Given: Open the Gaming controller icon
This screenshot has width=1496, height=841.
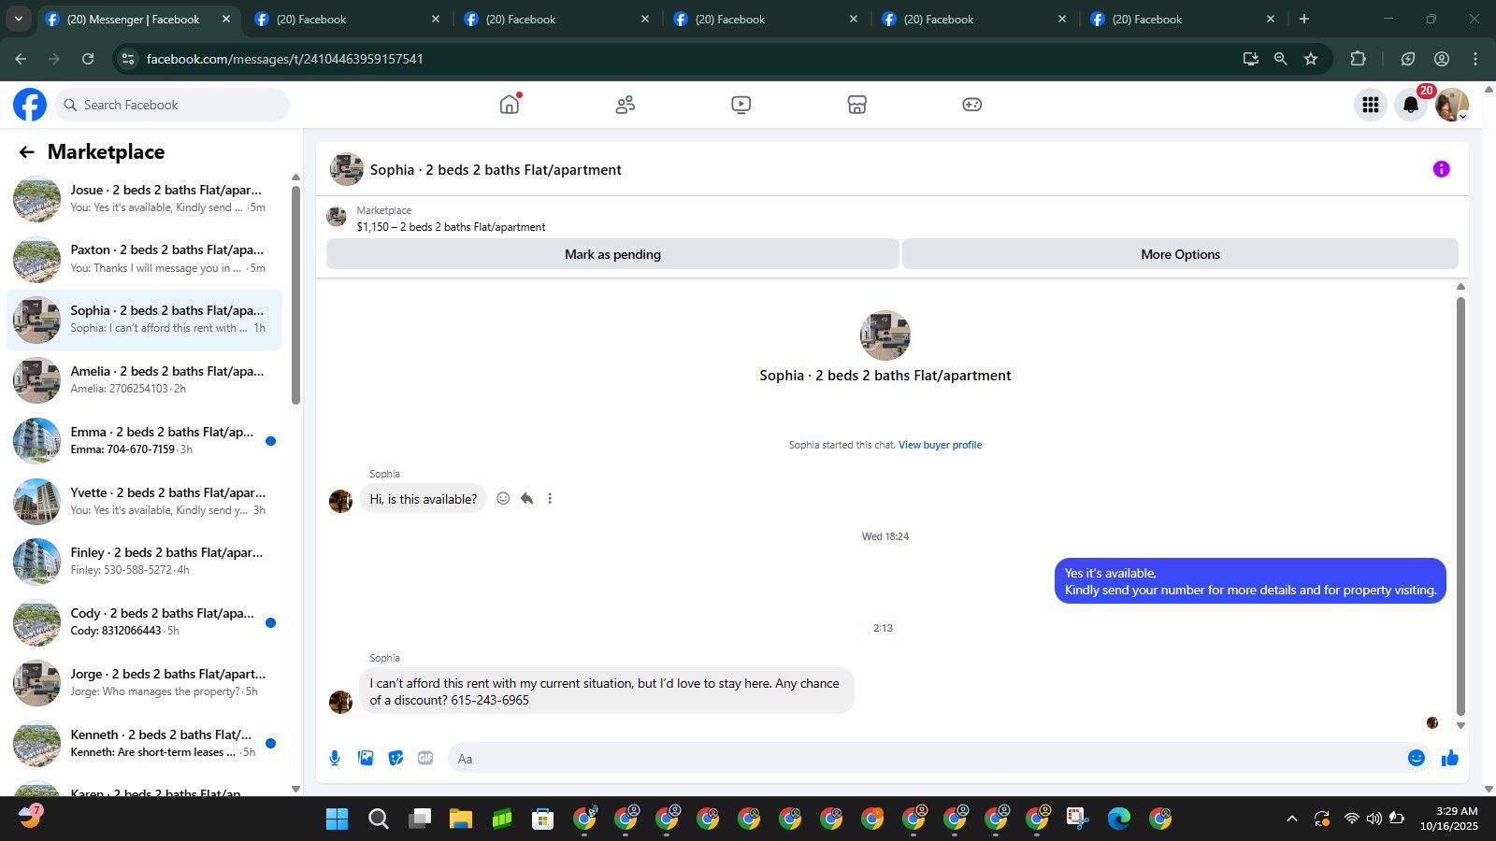Looking at the screenshot, I should (972, 105).
